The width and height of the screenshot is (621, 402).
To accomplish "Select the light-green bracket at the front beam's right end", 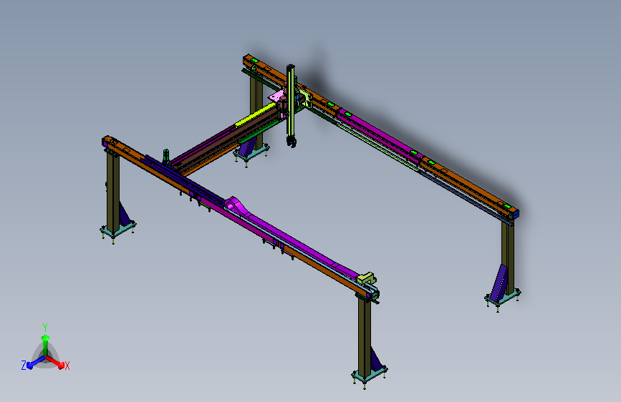I will pyautogui.click(x=367, y=278).
